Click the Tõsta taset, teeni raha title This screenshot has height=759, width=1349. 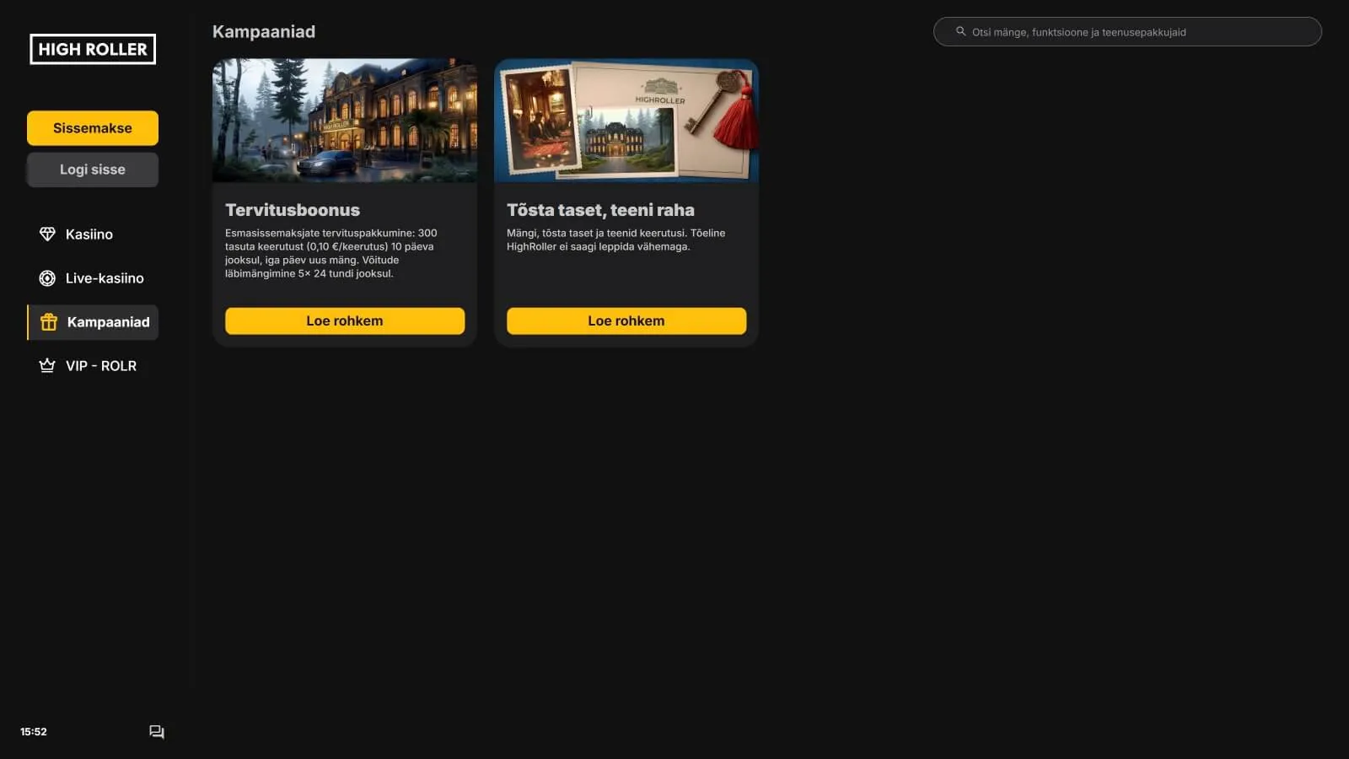600,210
